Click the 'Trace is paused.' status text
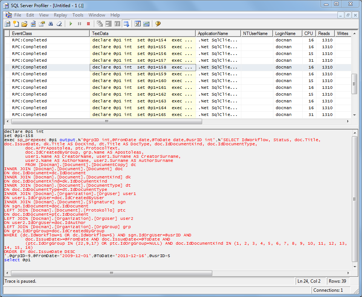Image resolution: width=362 pixels, height=297 pixels. point(20,281)
